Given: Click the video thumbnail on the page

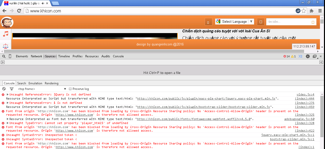Looking at the screenshot, I should point(95,36).
